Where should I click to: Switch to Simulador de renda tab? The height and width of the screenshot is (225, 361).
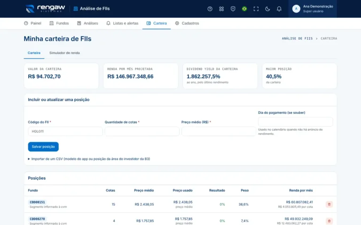click(x=64, y=53)
